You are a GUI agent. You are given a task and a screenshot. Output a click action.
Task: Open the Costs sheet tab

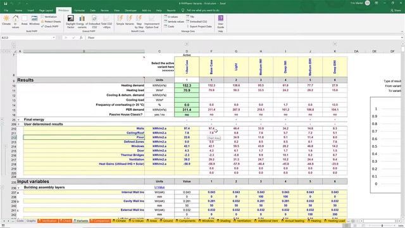click(x=20, y=221)
